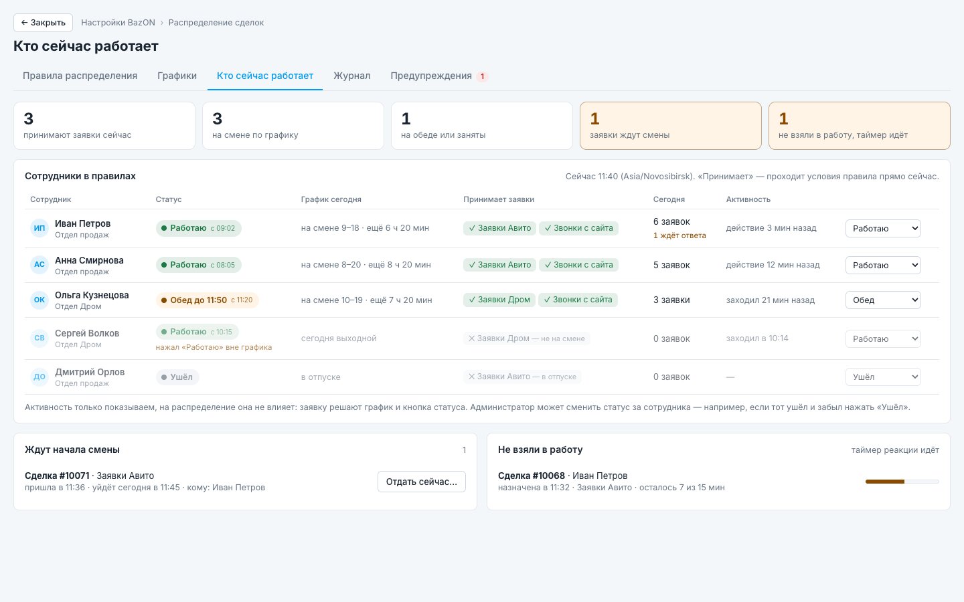Screen dimensions: 964x602
Task: Expand Ольга Кузнецова's Обед status selector
Action: 883,300
